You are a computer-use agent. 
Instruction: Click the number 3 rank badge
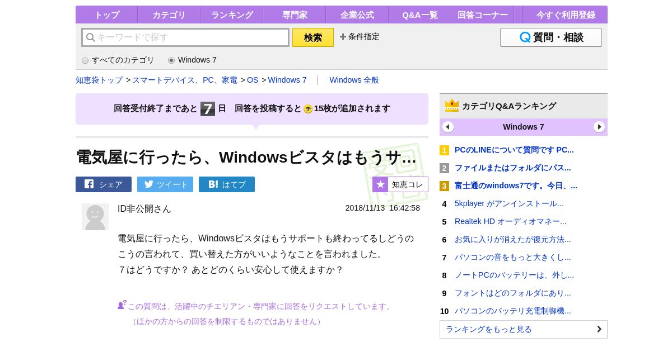[444, 186]
